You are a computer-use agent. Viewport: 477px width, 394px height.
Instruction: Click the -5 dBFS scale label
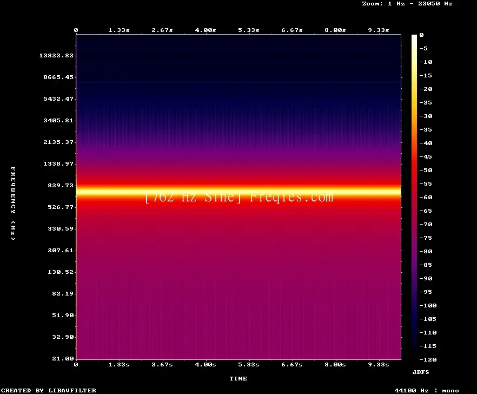(x=423, y=48)
